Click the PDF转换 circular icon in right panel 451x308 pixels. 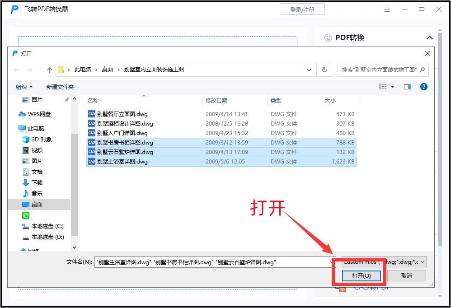point(328,37)
